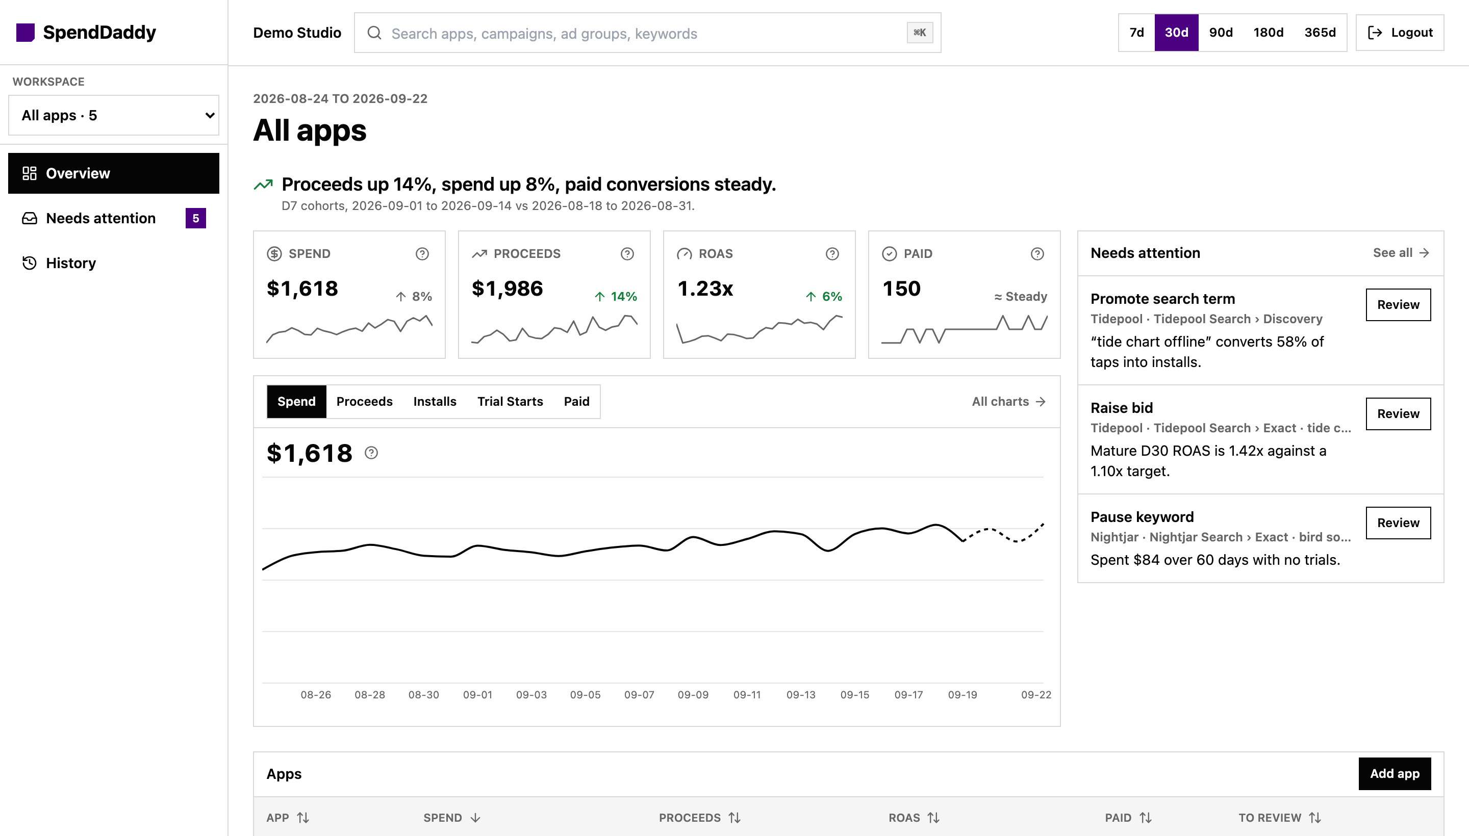Viewport: 1469px width, 836px height.
Task: Open the All apps workspace dropdown
Action: [114, 115]
